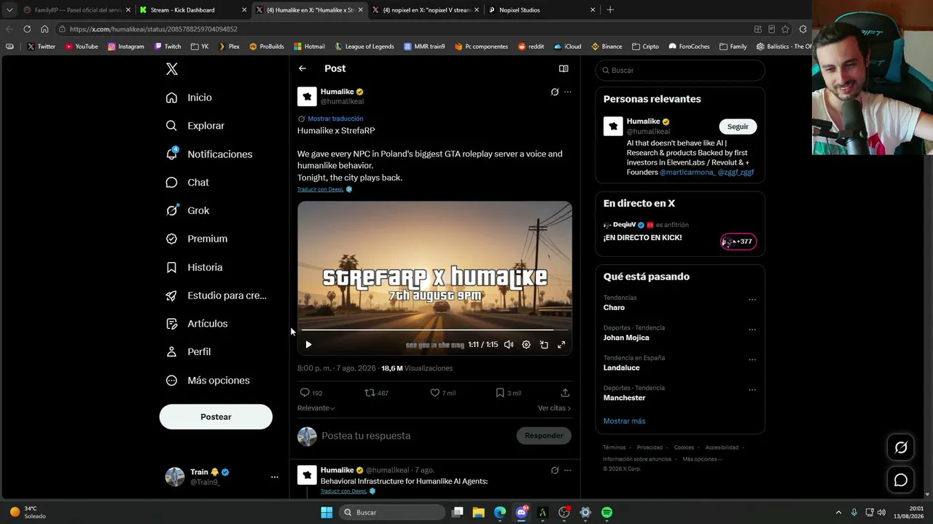Switch to the FamilyRP browser tab
Viewport: 933px width, 524px height.
coord(75,10)
